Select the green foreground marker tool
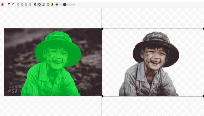 [39, 4]
